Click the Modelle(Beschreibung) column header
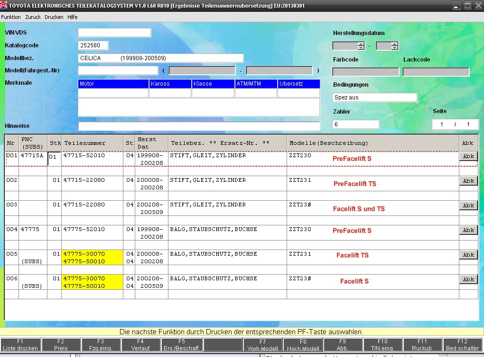The height and width of the screenshot is (357, 484). coord(373,143)
